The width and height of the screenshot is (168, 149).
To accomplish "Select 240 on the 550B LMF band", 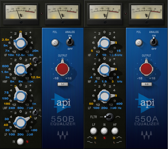I will click(x=12, y=108).
